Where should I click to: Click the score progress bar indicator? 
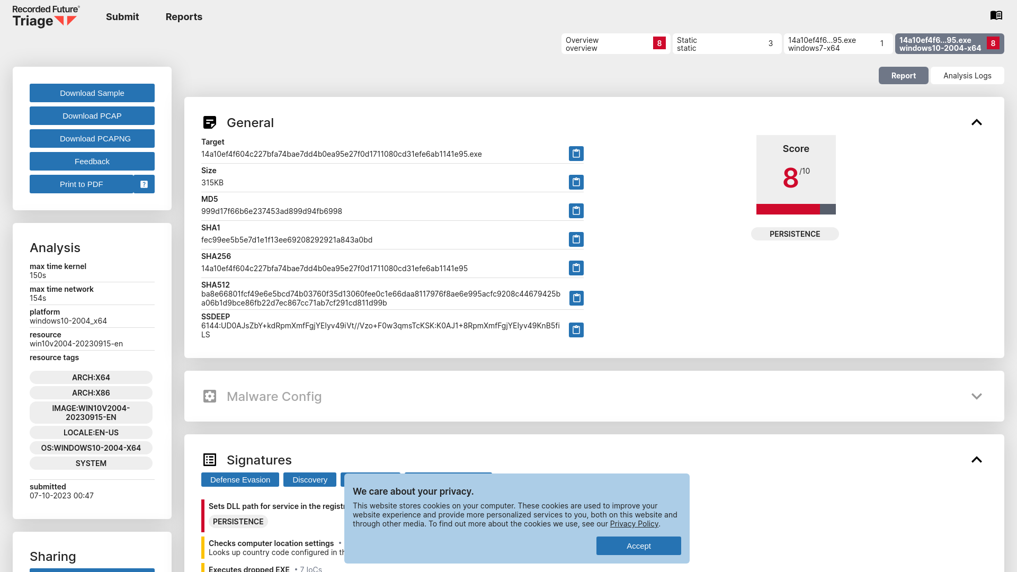796,210
